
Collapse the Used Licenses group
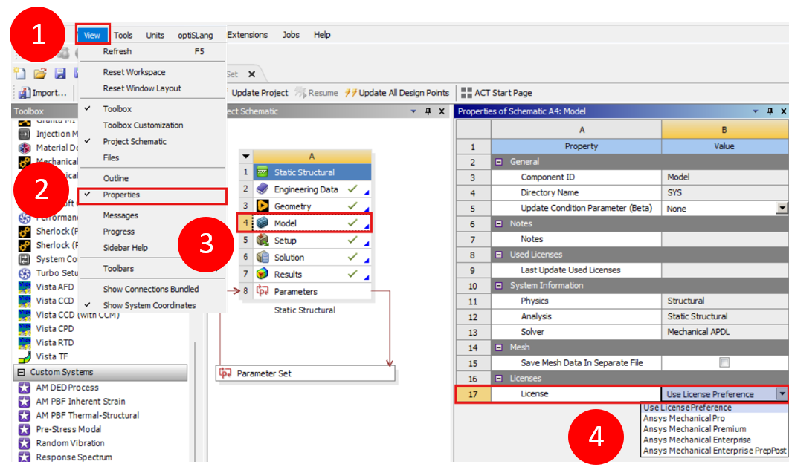tap(499, 255)
